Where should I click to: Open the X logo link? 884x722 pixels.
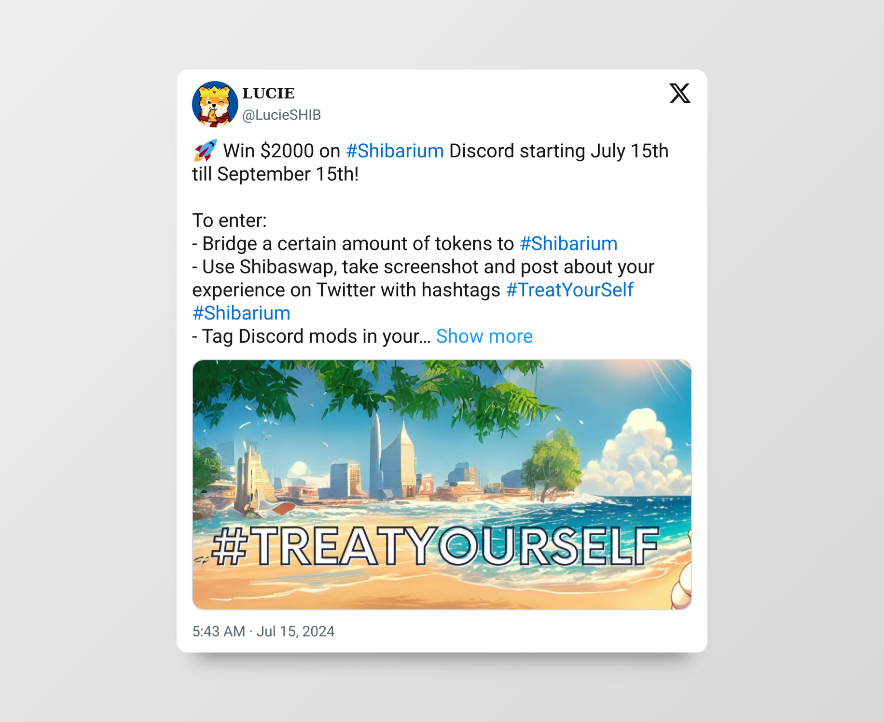(x=680, y=93)
